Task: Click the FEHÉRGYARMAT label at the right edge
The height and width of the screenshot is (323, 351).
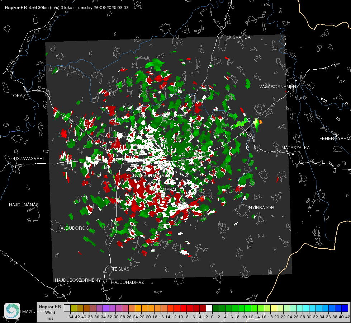Action: [x=335, y=139]
